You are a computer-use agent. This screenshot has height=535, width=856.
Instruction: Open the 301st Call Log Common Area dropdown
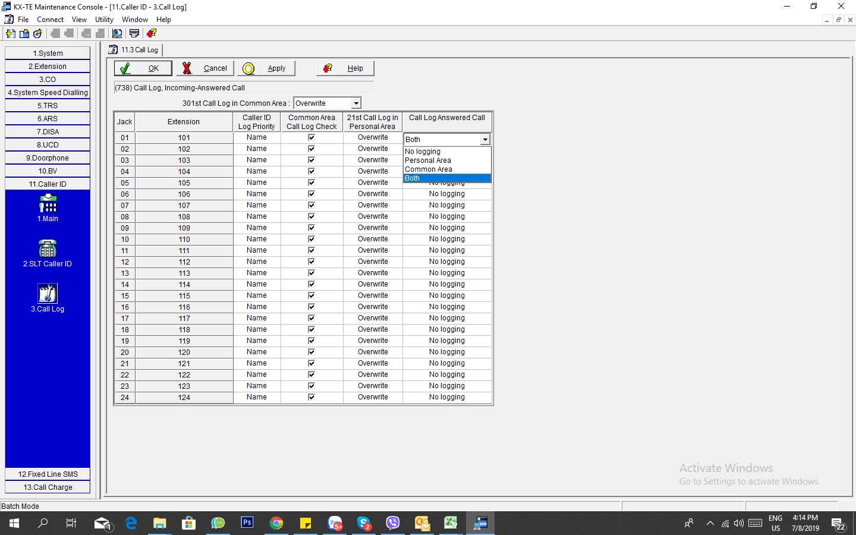point(356,103)
